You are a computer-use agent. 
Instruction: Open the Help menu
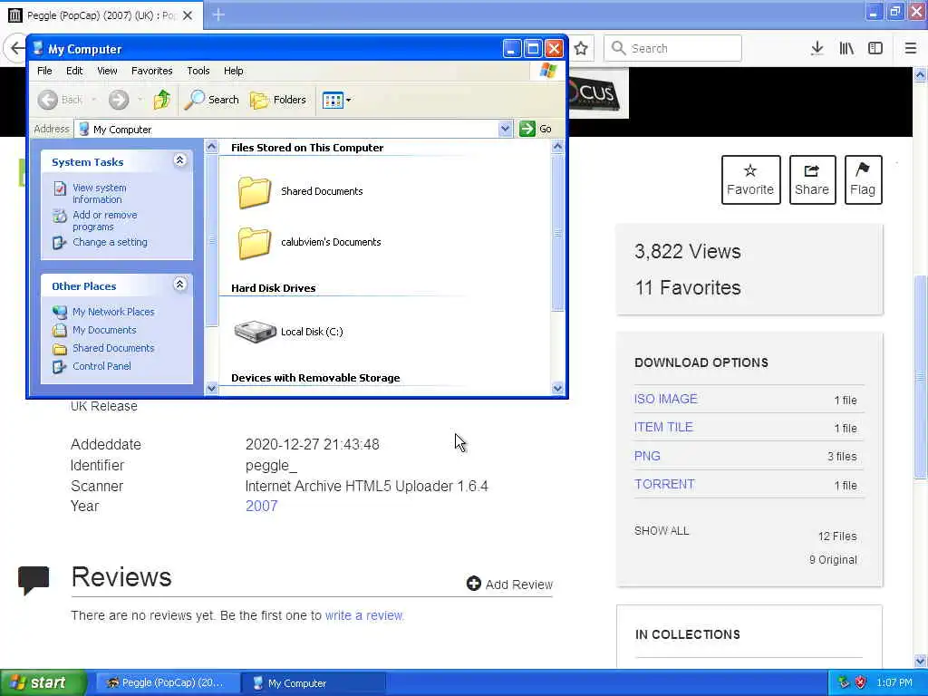[233, 71]
